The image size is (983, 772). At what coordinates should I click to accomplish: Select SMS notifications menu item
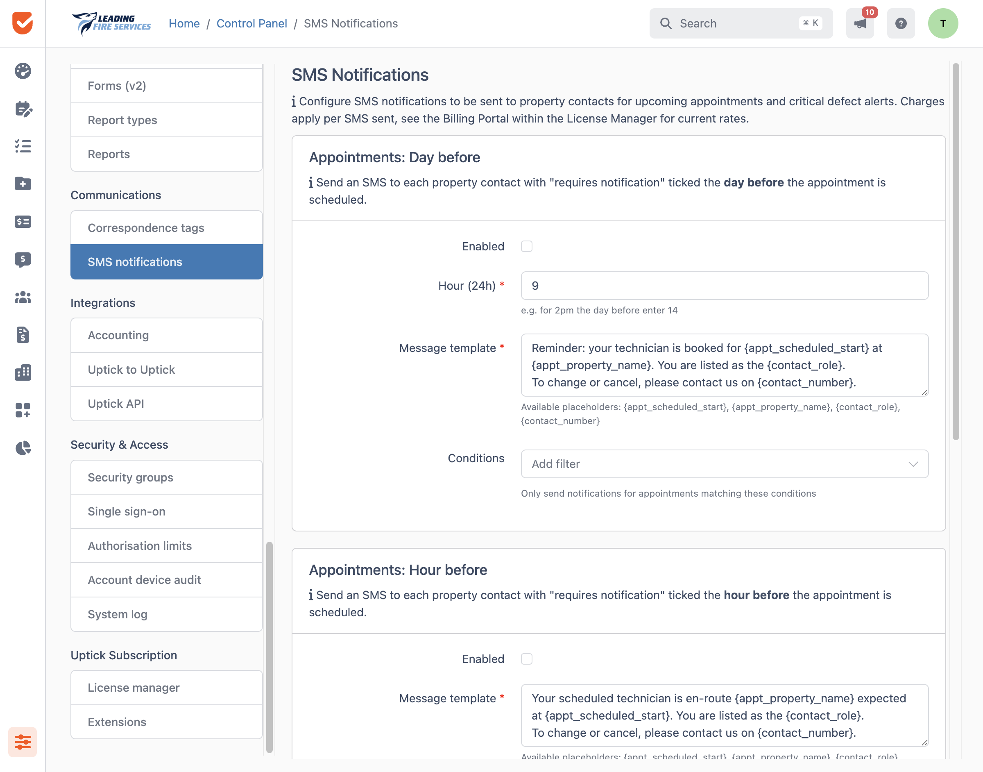point(167,262)
